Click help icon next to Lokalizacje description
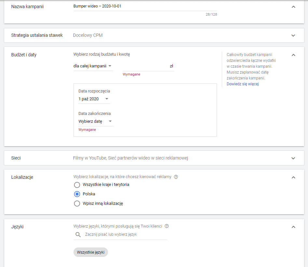The height and width of the screenshot is (267, 308). pos(176,177)
